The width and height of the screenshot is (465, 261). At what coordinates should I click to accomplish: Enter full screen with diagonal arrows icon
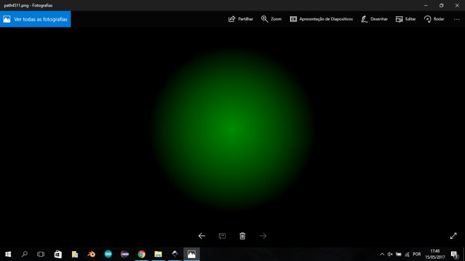pyautogui.click(x=453, y=236)
